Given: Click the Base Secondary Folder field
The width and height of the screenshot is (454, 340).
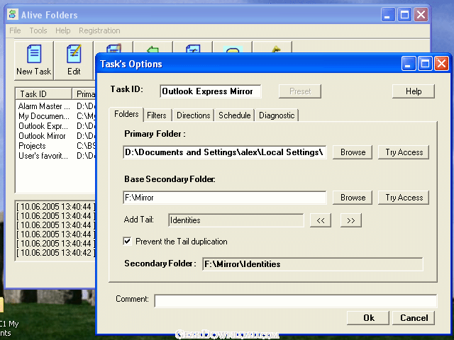Looking at the screenshot, I should [225, 198].
